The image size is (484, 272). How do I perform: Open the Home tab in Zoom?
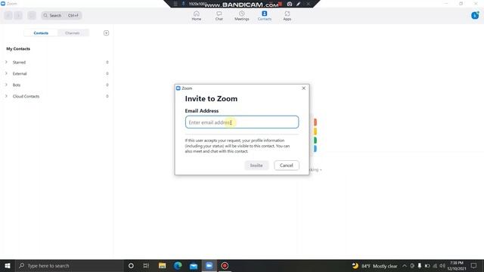(197, 15)
